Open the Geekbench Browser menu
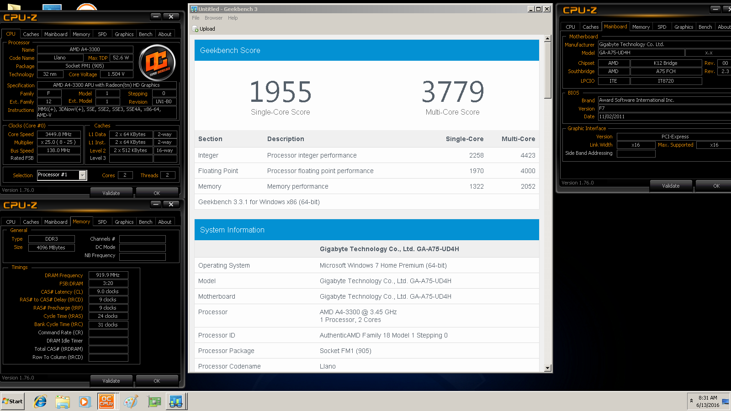Screen dimensions: 731x411 (x=213, y=18)
